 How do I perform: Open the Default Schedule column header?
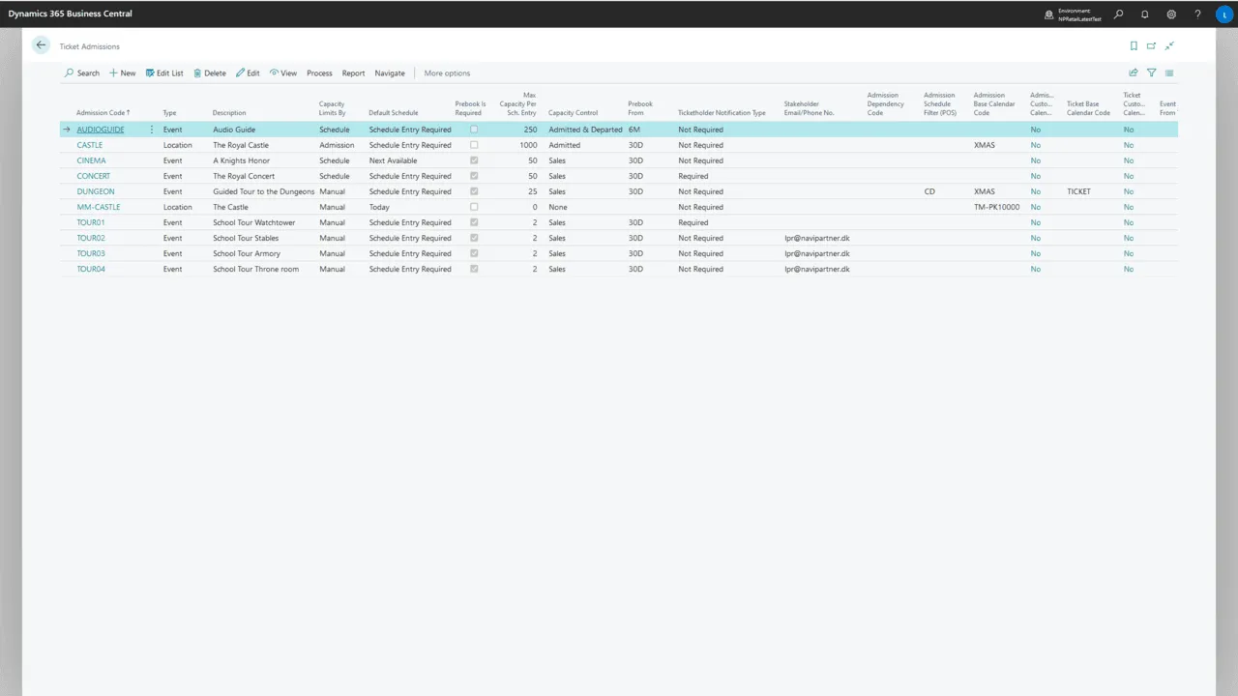click(394, 113)
